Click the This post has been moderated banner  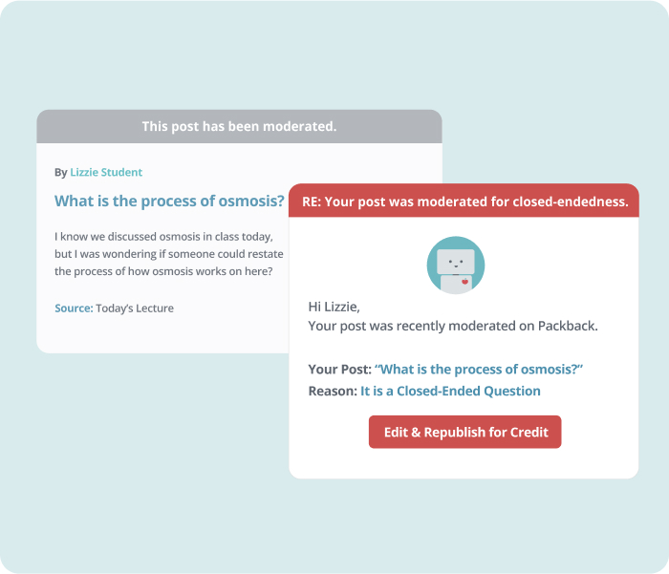pos(239,126)
